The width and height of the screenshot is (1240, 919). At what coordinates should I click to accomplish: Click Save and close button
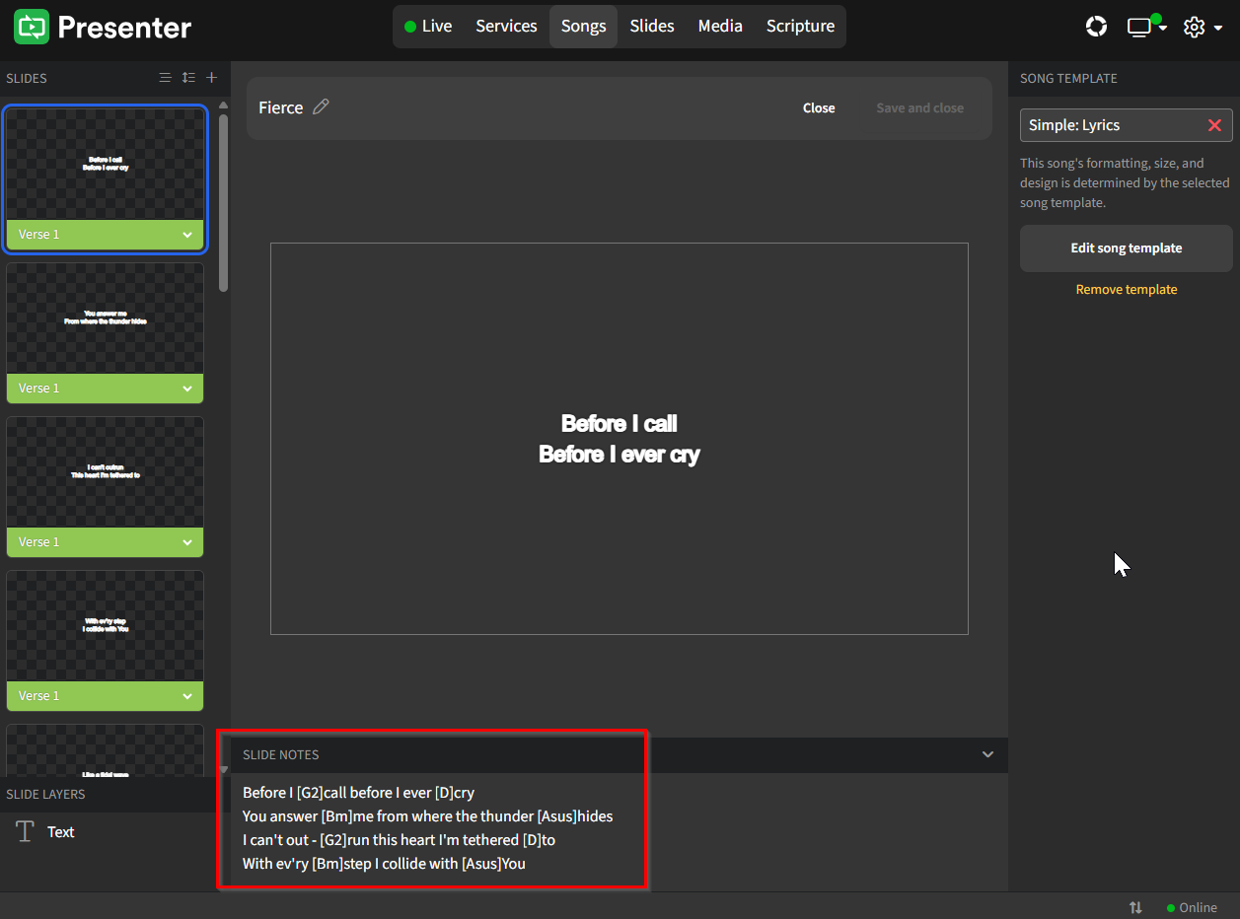(919, 108)
